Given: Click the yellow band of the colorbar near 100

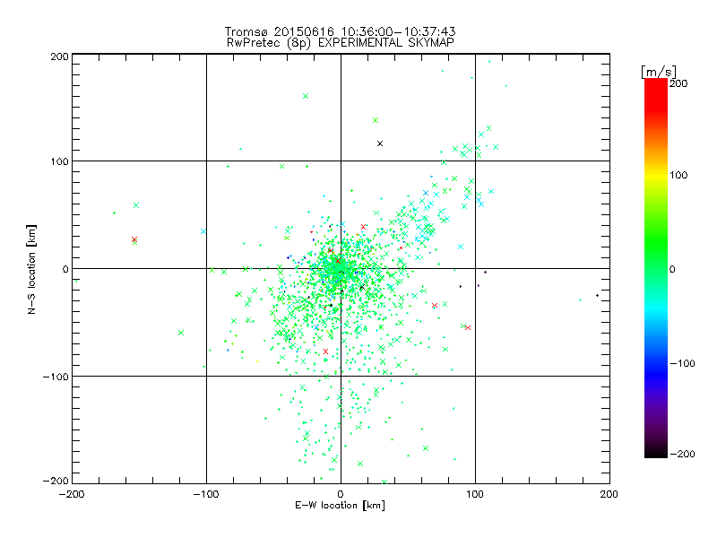Looking at the screenshot, I should click(656, 176).
